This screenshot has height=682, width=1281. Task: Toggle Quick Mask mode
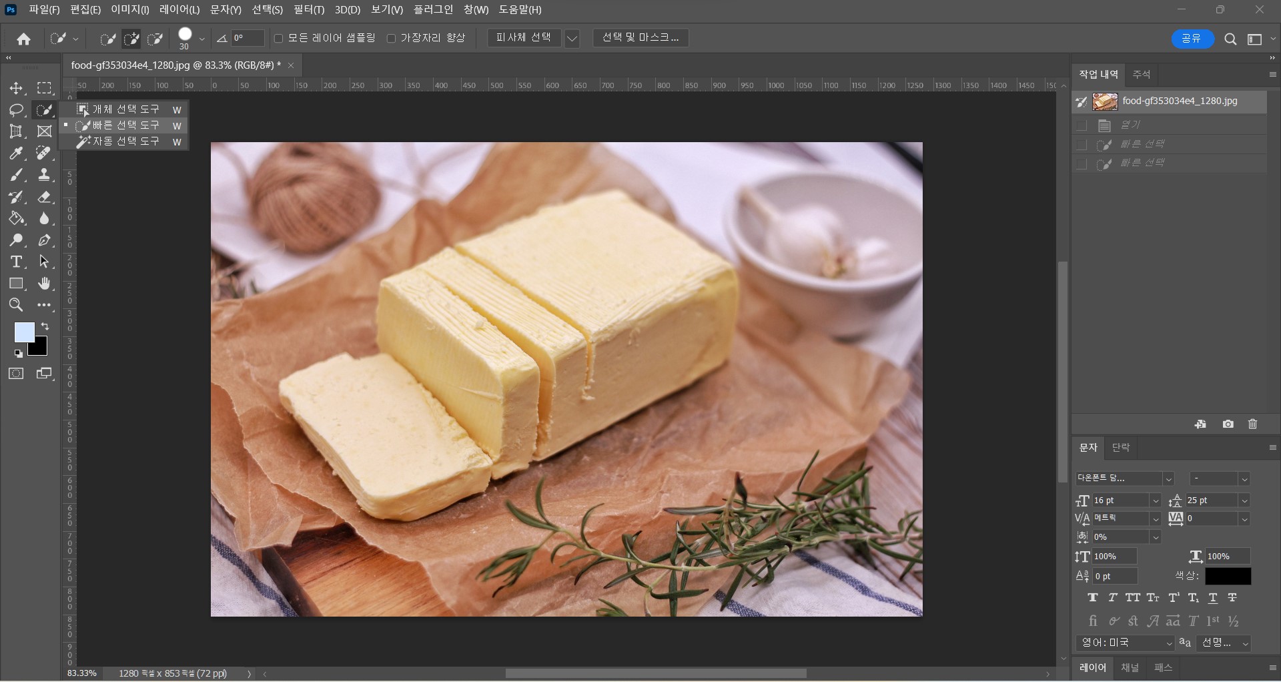coord(16,374)
